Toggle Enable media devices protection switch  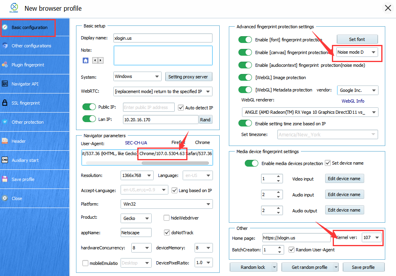[x=251, y=163]
